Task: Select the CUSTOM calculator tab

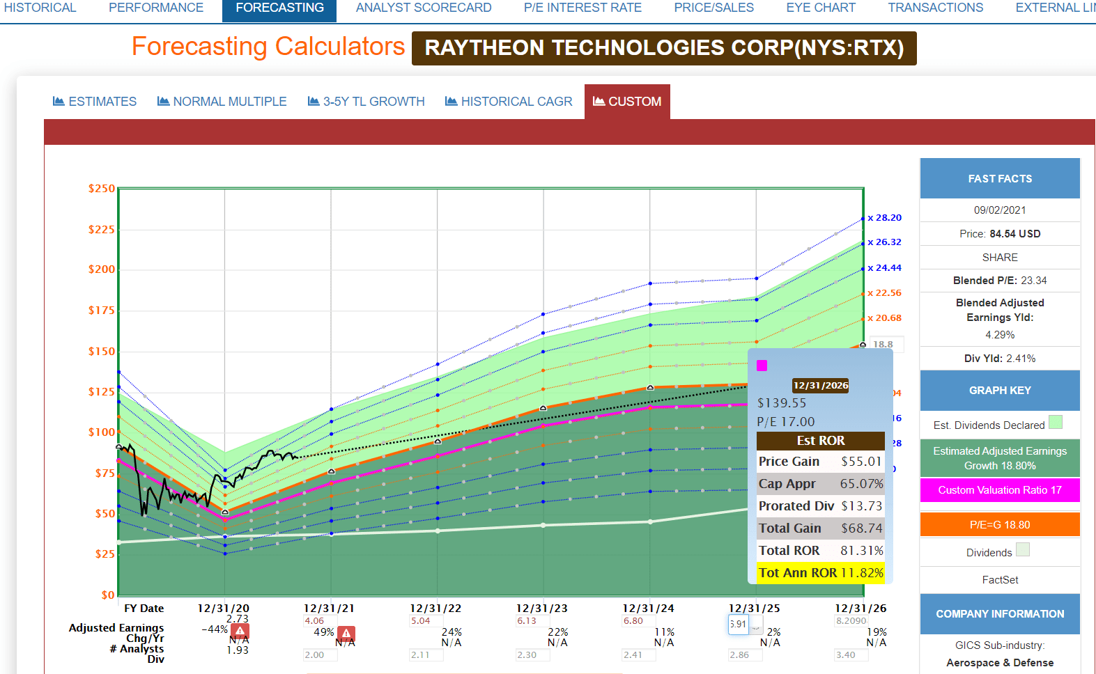Action: point(627,102)
